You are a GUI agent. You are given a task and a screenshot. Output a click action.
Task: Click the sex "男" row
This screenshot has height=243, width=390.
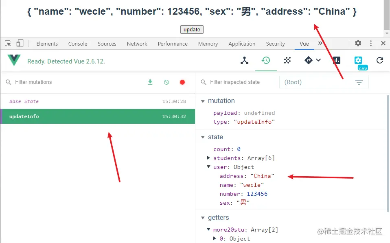(x=234, y=203)
